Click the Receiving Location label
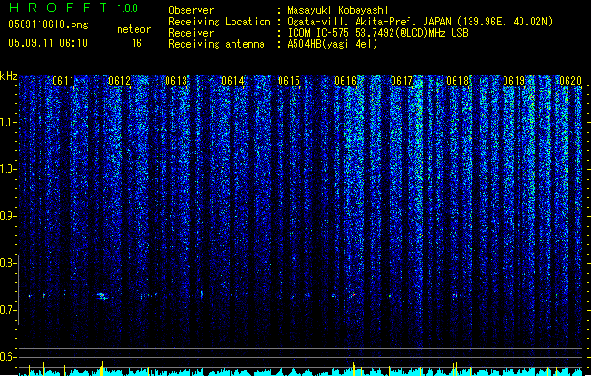Screen dimensions: 592x376 [x=219, y=22]
